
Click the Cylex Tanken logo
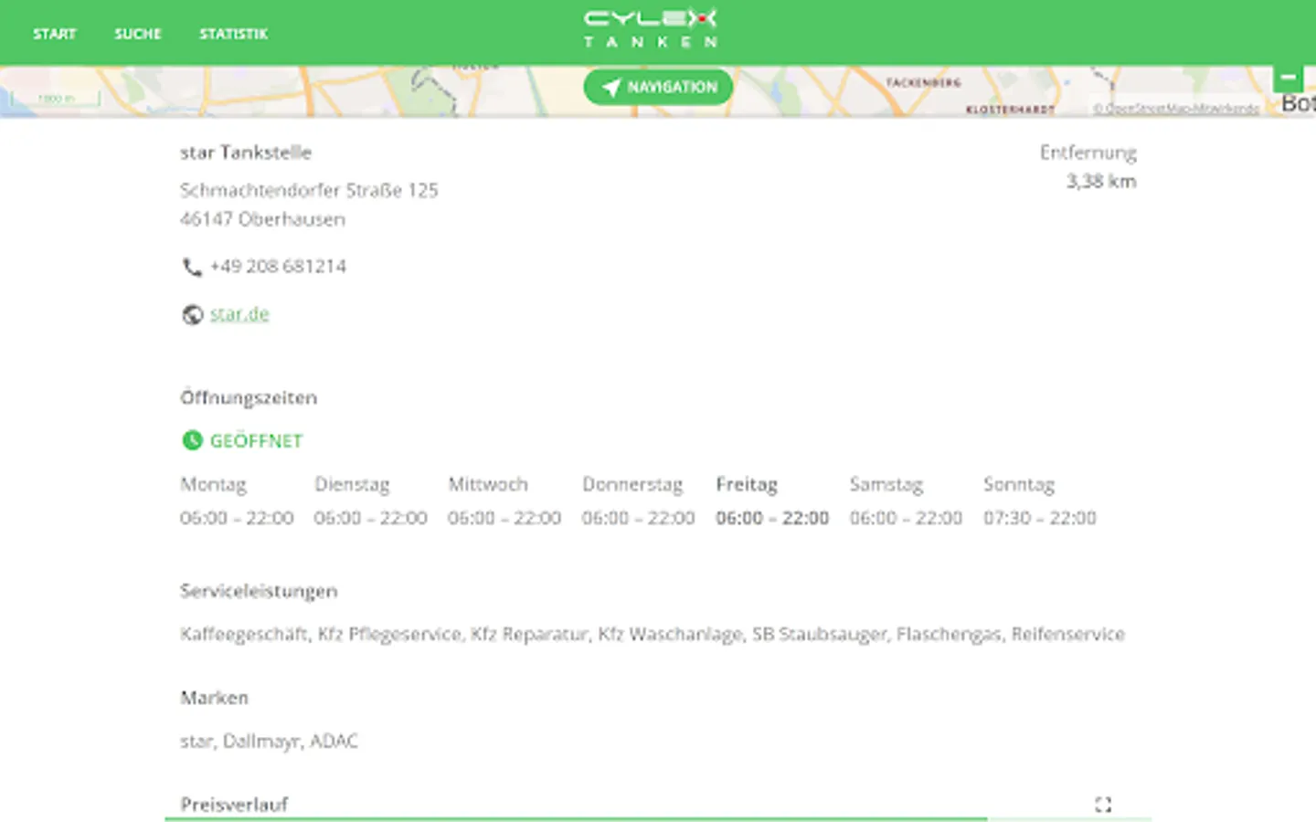pyautogui.click(x=651, y=27)
